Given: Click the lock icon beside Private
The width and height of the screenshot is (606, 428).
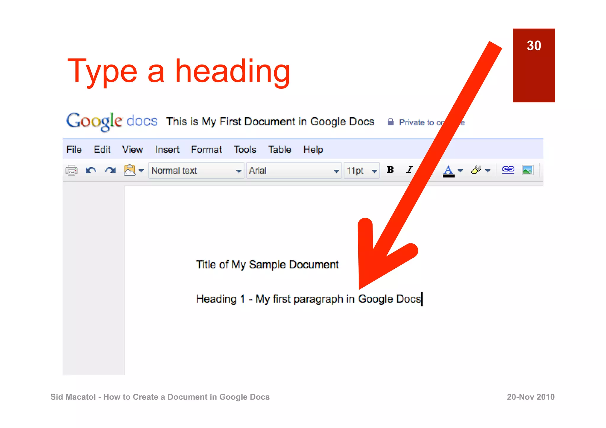Looking at the screenshot, I should tap(391, 122).
